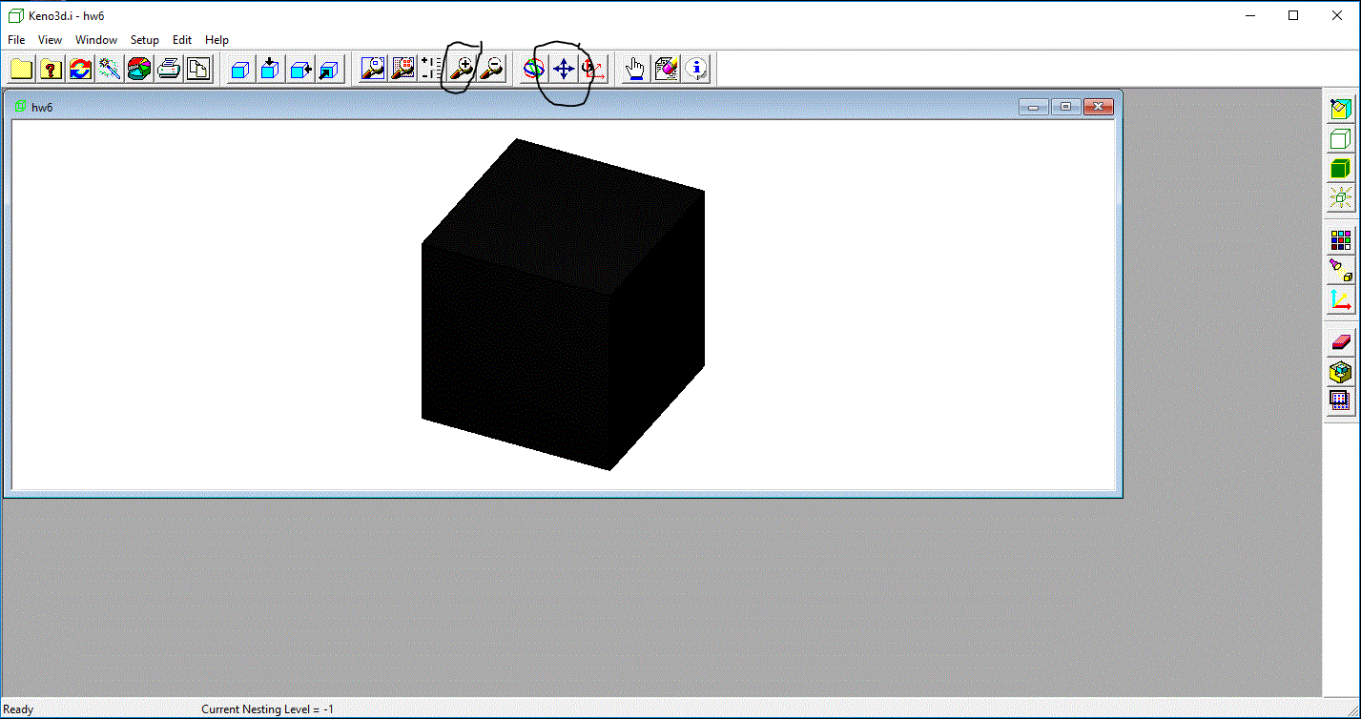
Task: Open the color palette grid icon
Action: coord(1341,240)
